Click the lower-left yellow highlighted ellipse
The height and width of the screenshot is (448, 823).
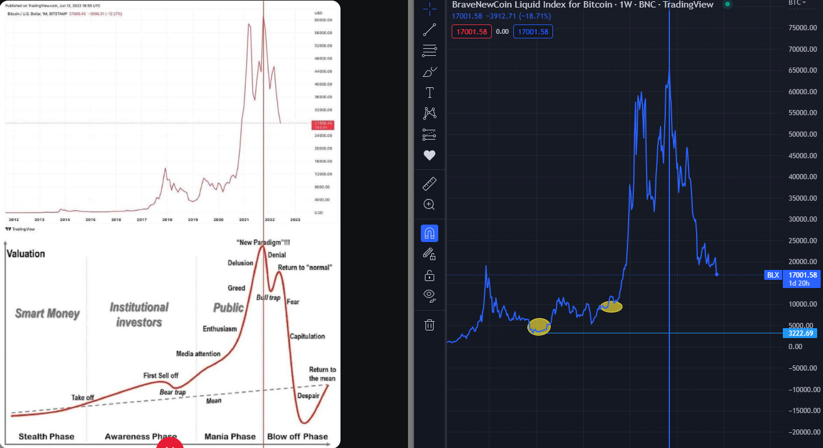539,327
